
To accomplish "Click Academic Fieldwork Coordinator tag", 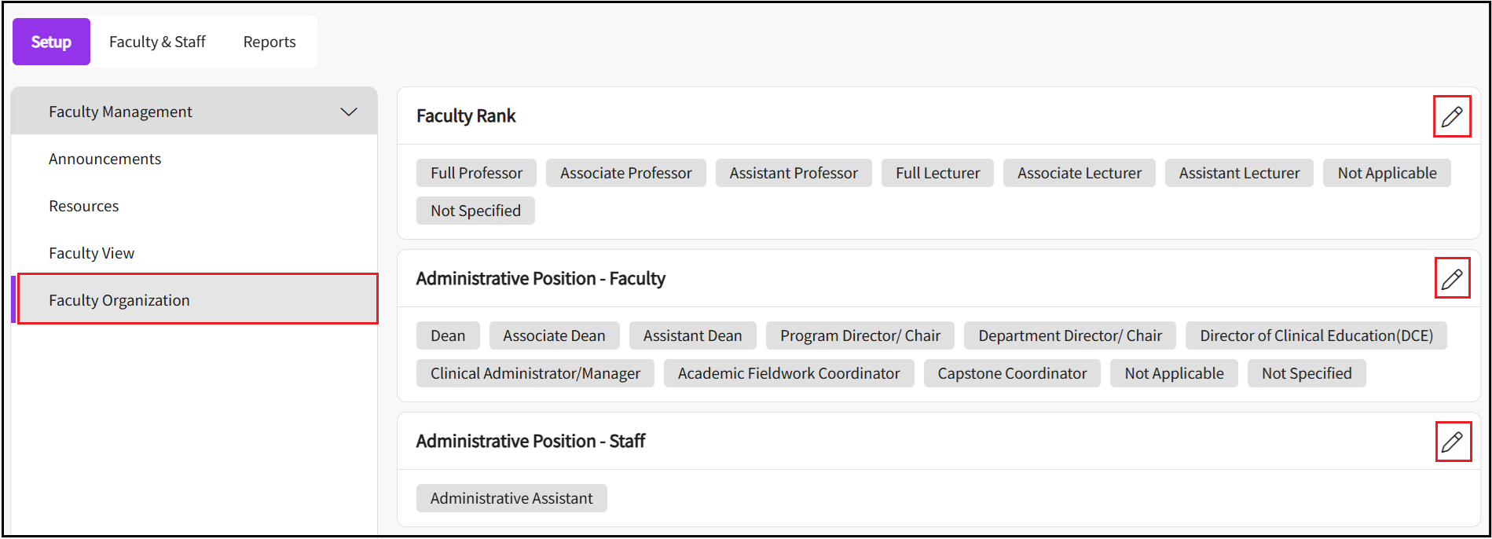I will [x=788, y=373].
